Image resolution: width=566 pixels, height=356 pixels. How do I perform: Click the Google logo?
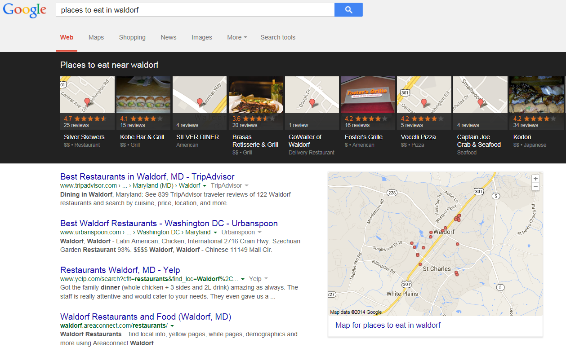coord(25,10)
